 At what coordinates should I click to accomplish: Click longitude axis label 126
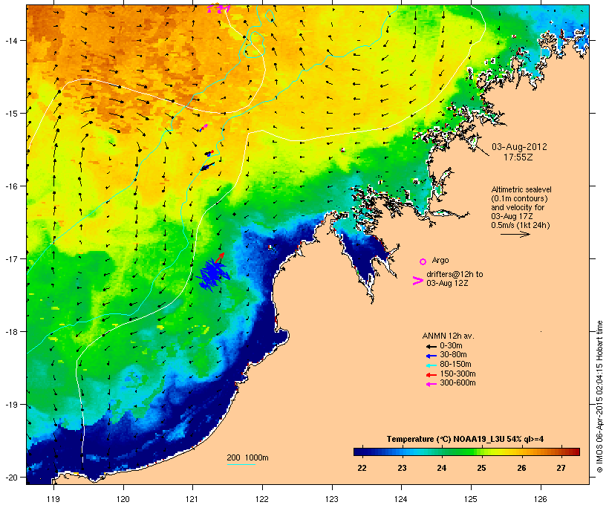click(541, 499)
